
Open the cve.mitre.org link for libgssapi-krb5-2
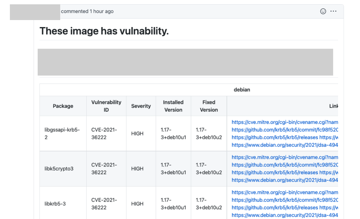284,122
